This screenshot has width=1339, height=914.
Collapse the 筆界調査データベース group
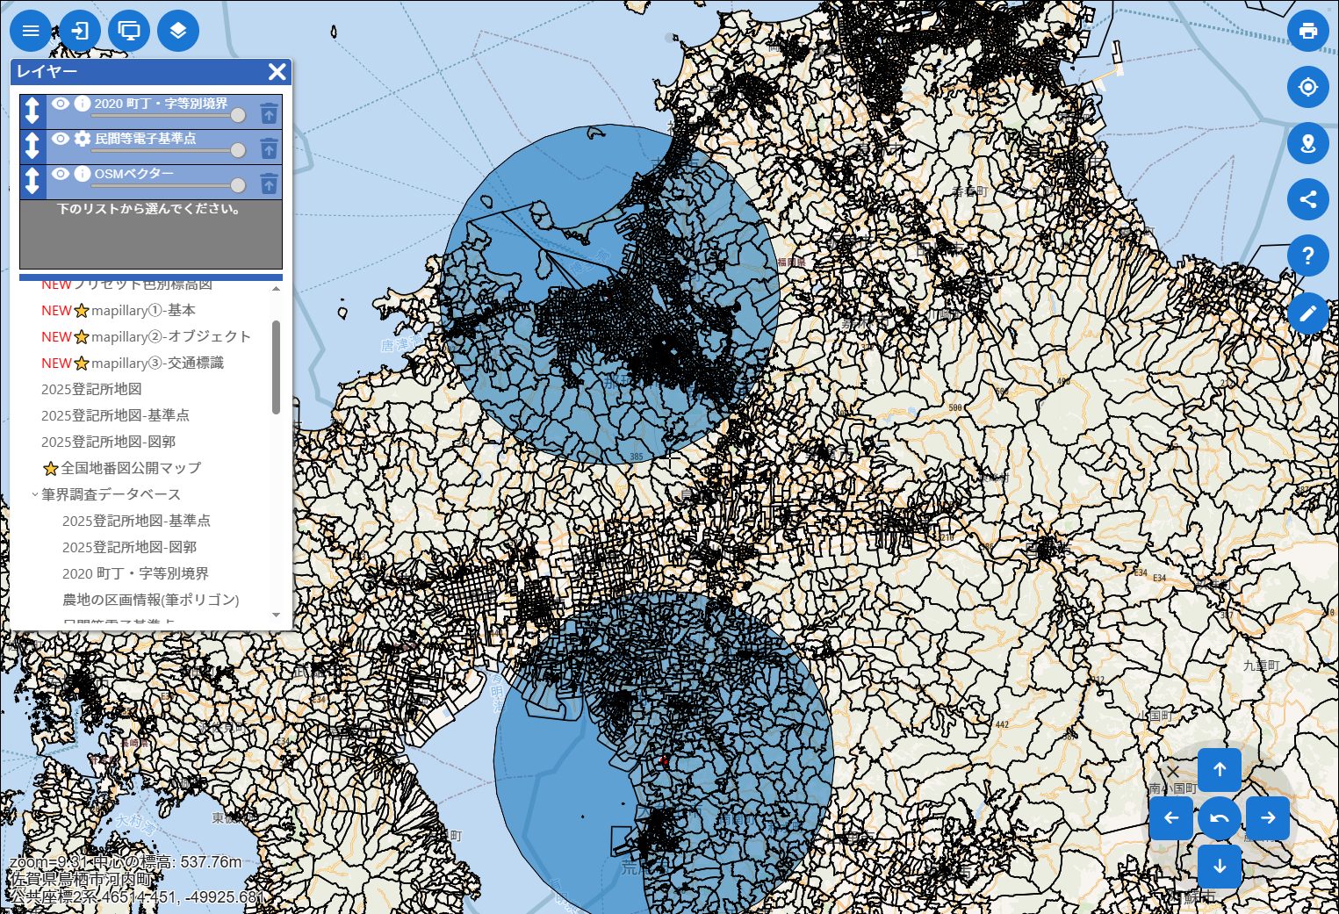[35, 494]
